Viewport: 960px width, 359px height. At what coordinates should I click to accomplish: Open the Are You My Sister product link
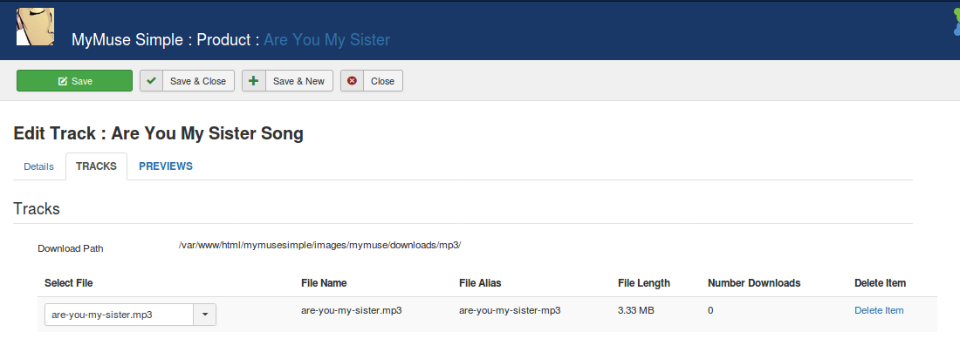[326, 40]
